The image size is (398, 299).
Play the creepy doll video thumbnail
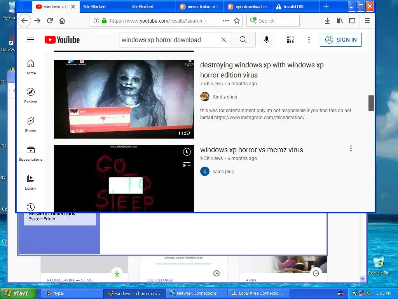click(124, 99)
